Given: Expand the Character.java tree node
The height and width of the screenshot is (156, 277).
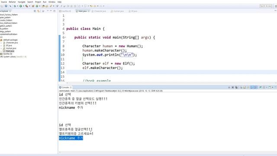Looking at the screenshot, I should tap(1, 43).
